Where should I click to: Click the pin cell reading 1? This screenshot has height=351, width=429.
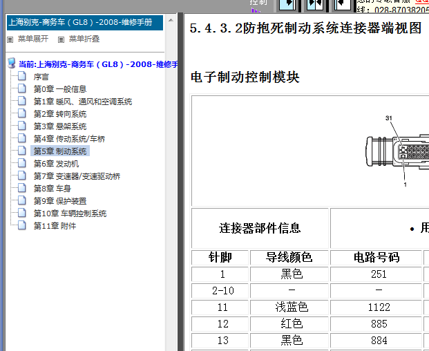coord(220,274)
